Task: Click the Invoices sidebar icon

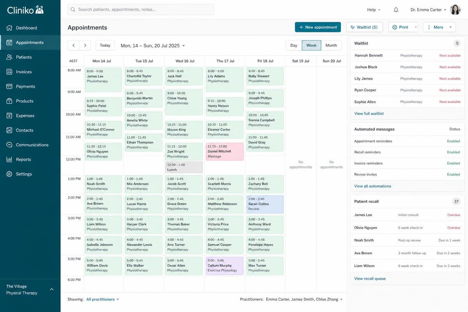Action: click(9, 72)
